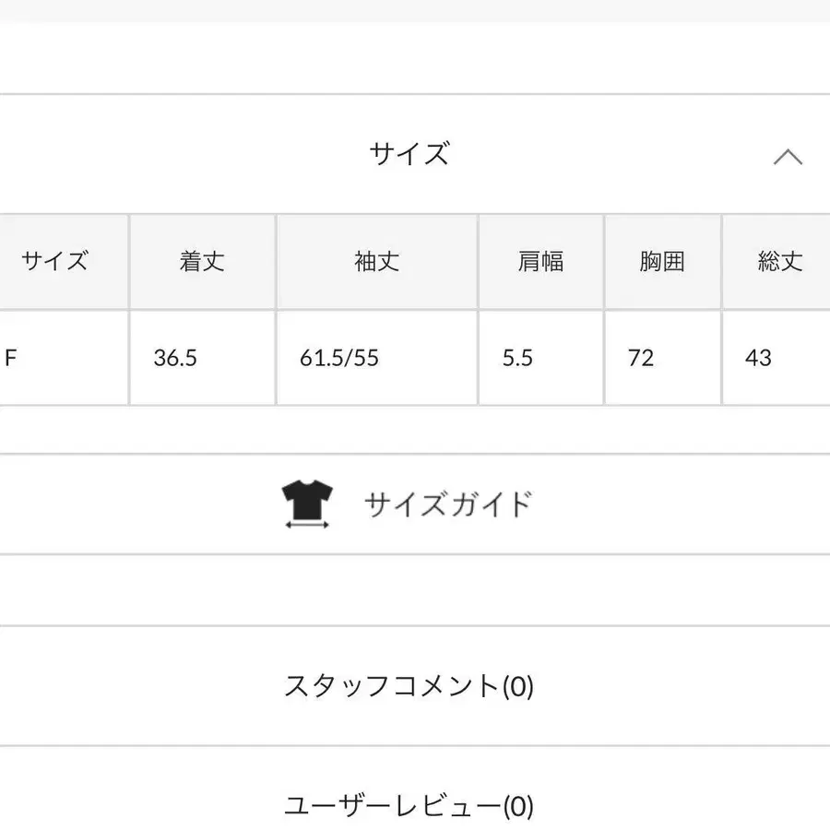Click the 肩幅 column header

click(540, 262)
